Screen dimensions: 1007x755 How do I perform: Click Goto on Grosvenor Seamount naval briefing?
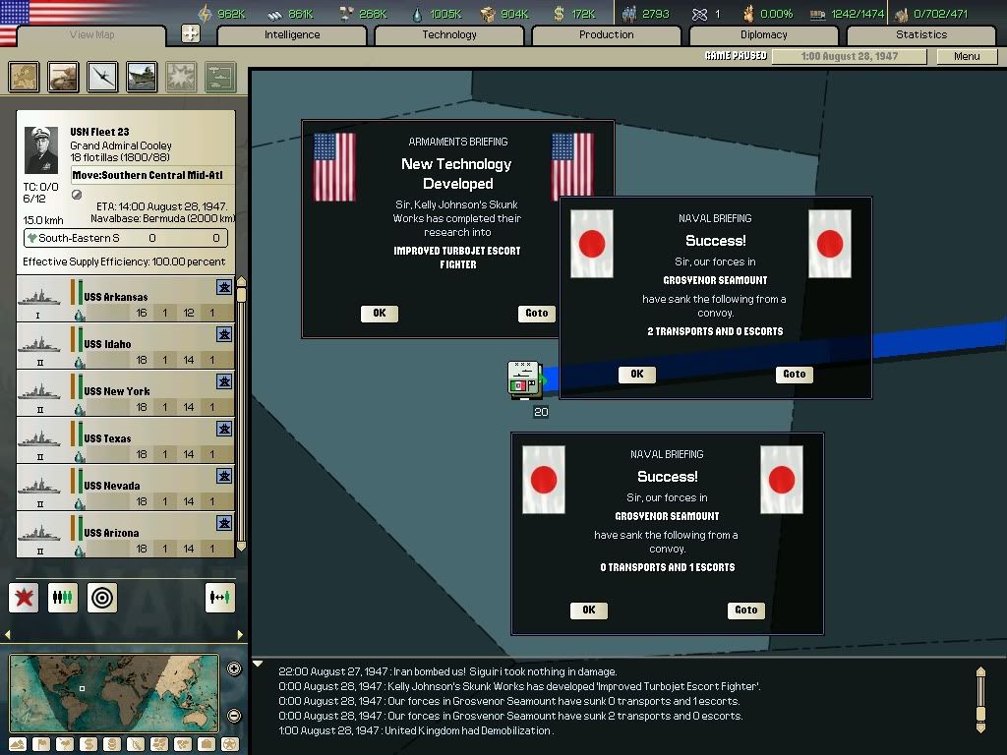pos(794,374)
